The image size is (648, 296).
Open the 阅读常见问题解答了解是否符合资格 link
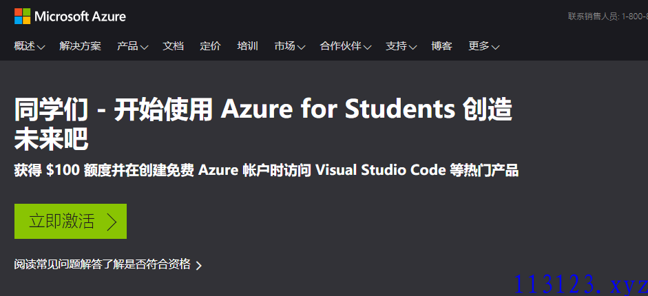coord(108,264)
